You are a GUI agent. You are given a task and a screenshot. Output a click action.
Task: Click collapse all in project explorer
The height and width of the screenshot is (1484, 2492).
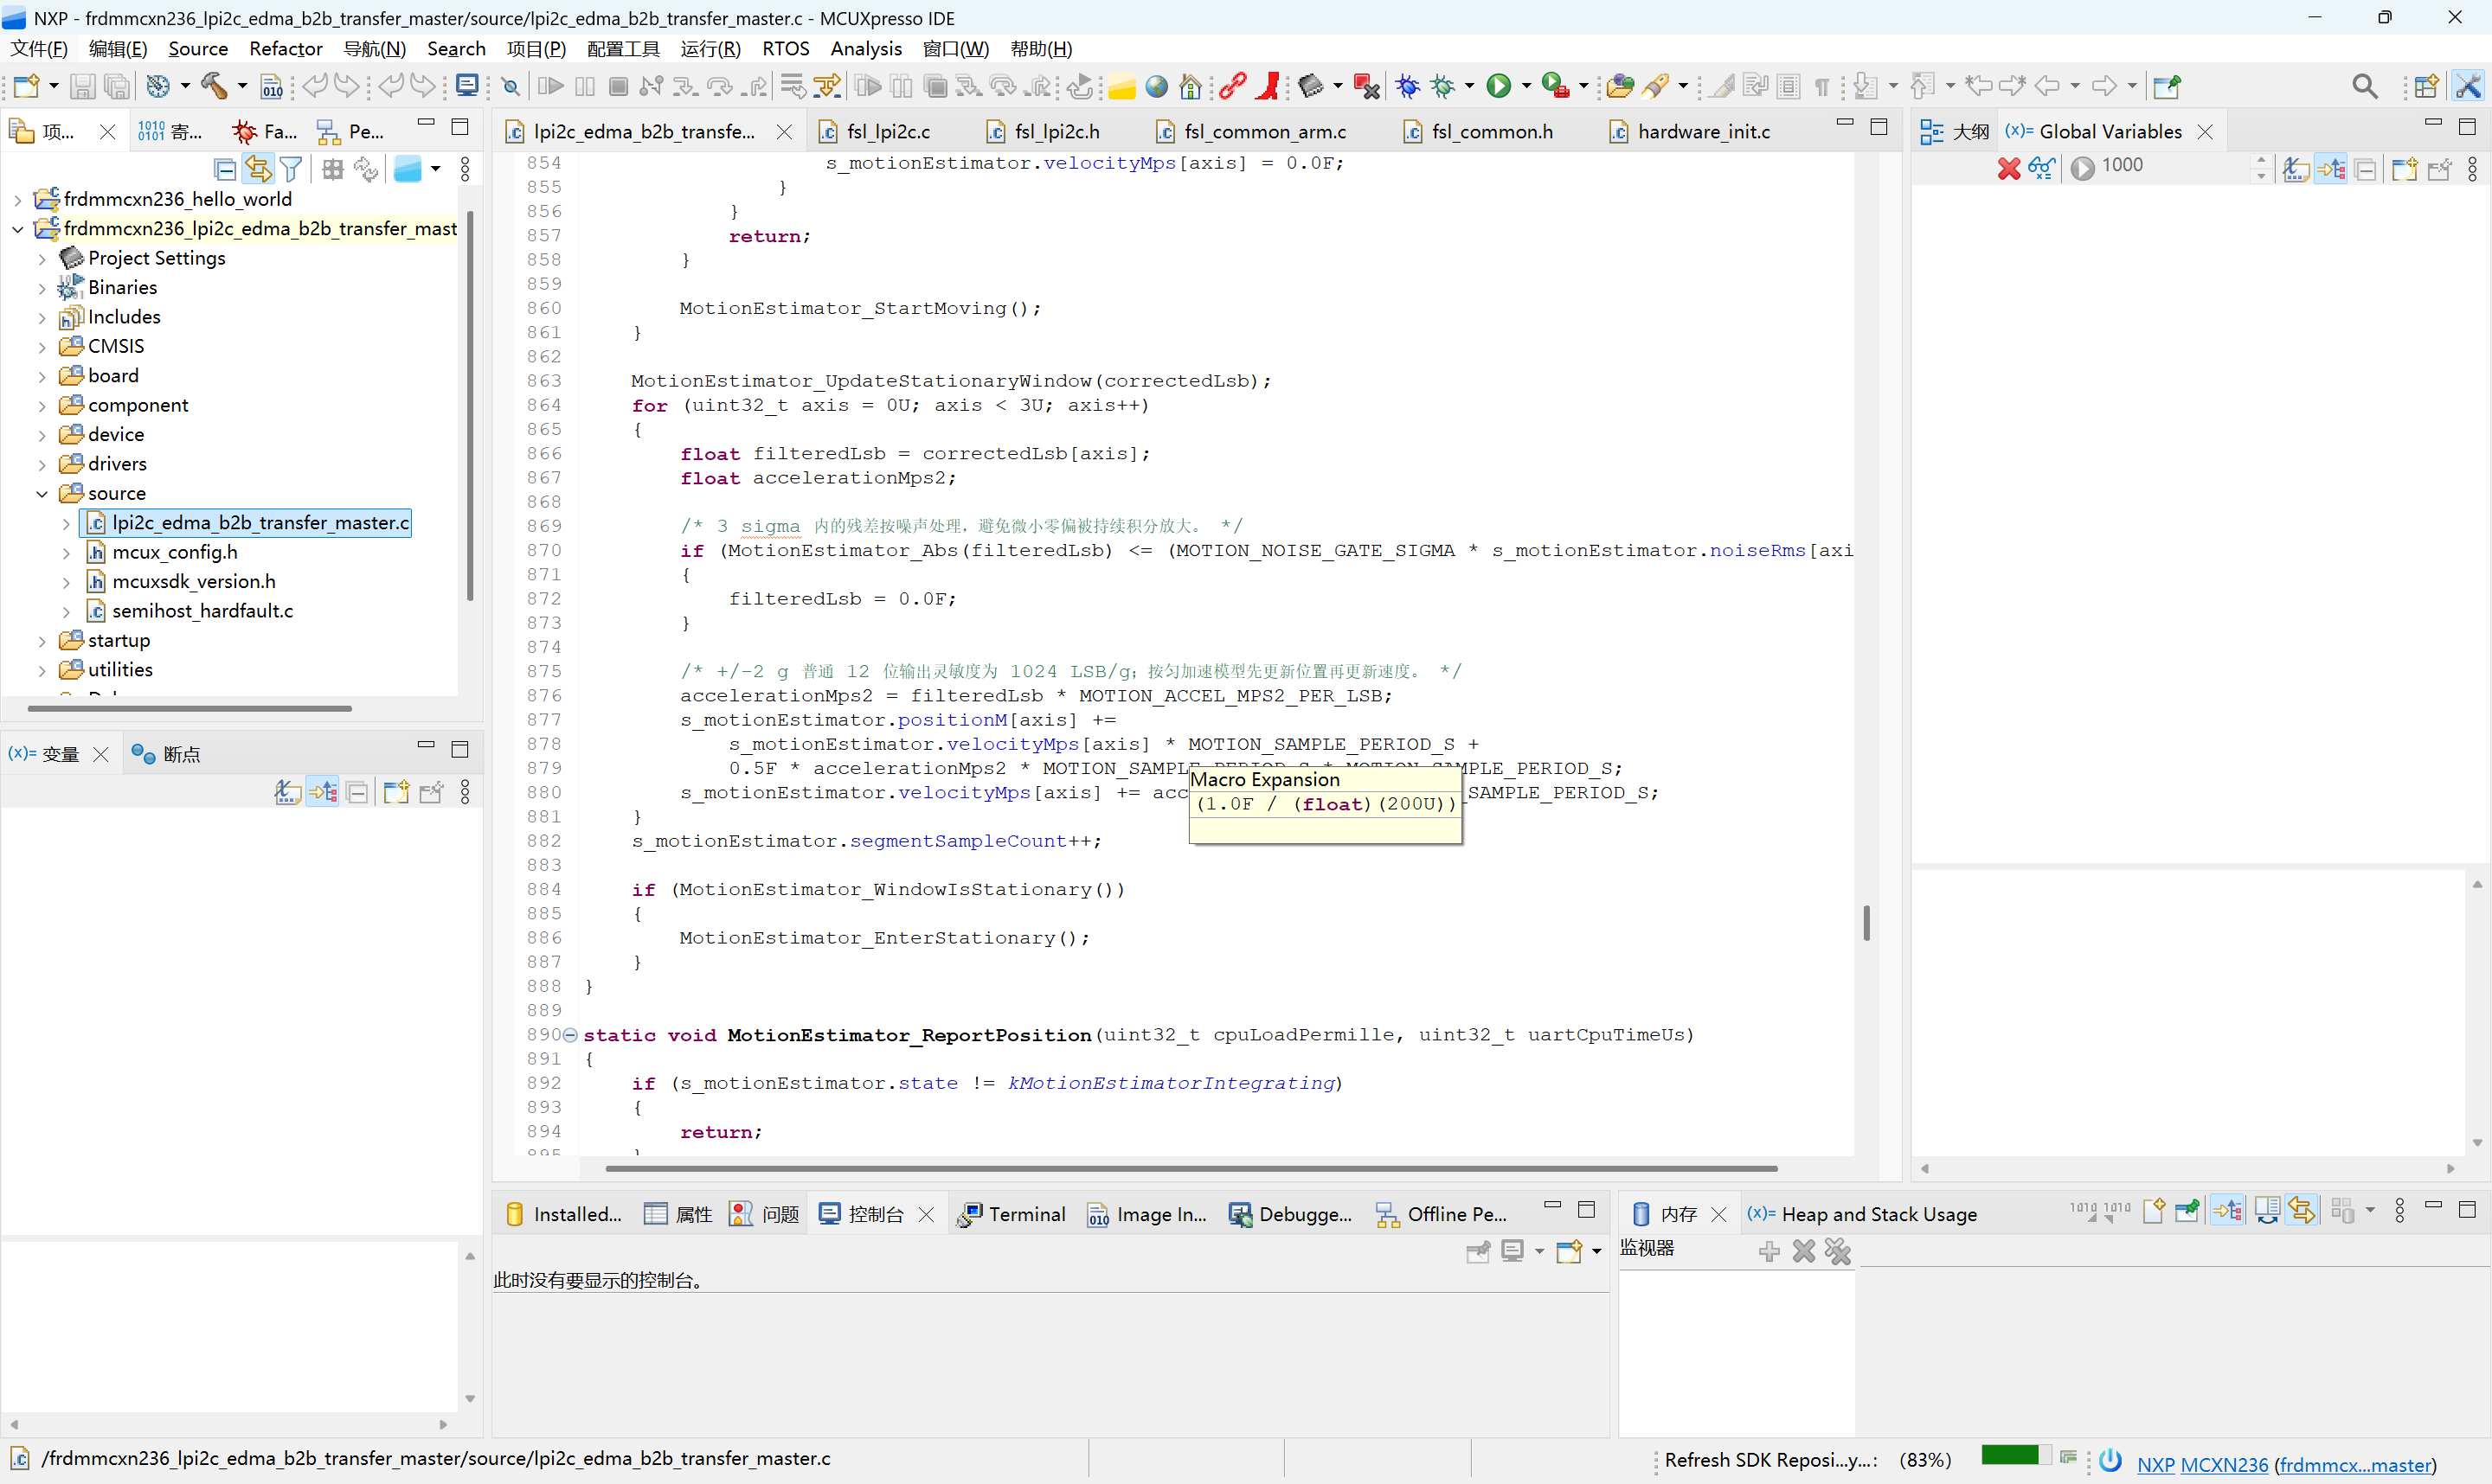225,169
